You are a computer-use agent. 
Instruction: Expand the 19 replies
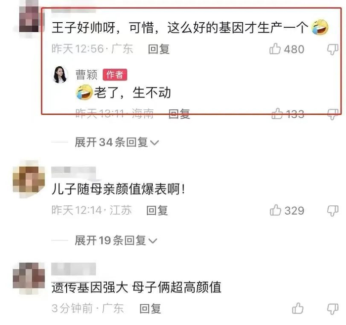tap(116, 240)
